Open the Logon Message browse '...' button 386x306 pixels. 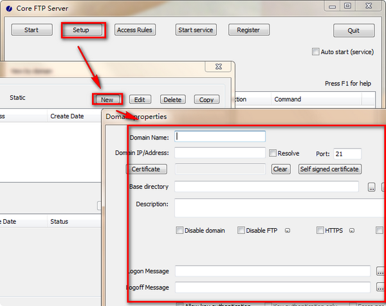[x=380, y=271]
